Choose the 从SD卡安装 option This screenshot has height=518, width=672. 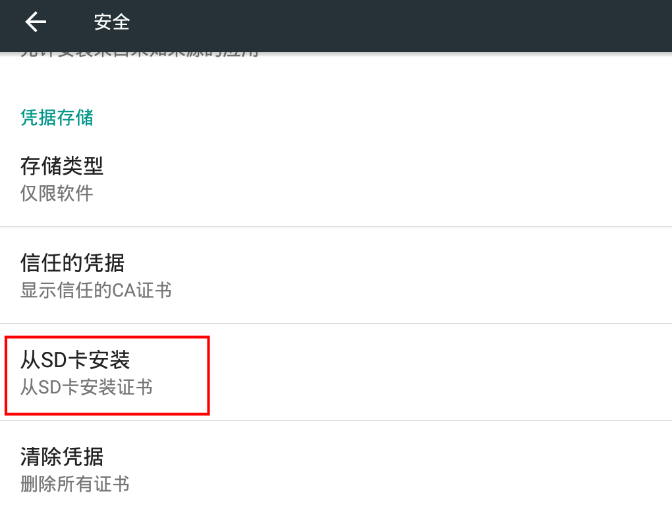coord(75,360)
